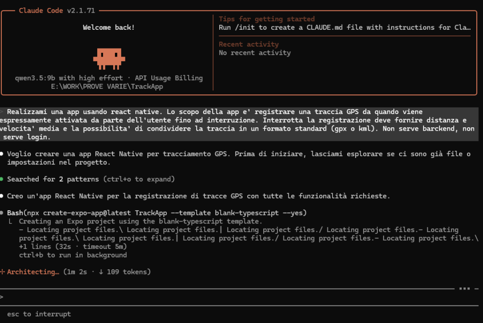This screenshot has width=483, height=323.
Task: Click the green bullet beside Searched for 2 patterns
Action: pos(2,180)
